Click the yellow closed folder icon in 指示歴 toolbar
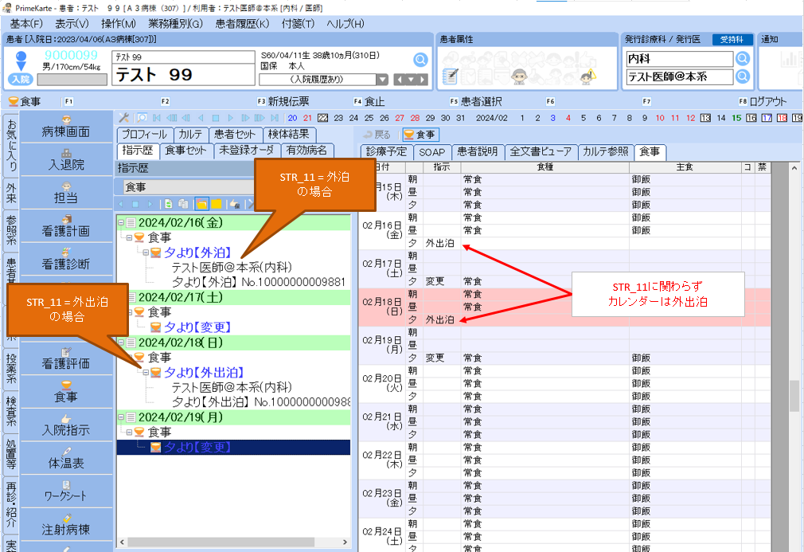The width and height of the screenshot is (804, 552). [x=217, y=204]
